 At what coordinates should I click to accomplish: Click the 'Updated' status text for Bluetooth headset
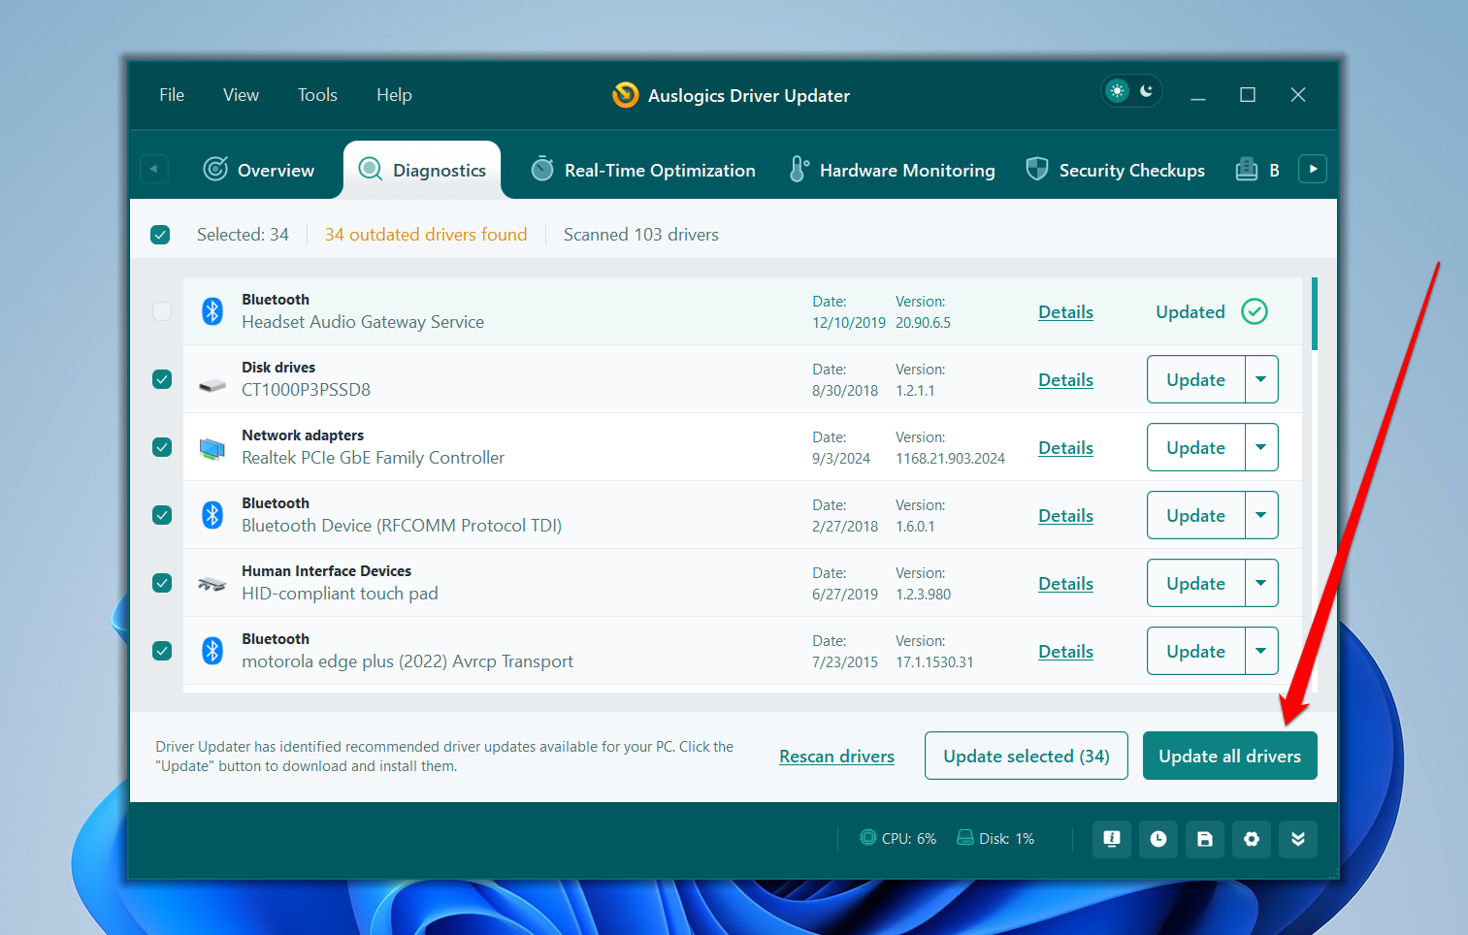pos(1190,312)
